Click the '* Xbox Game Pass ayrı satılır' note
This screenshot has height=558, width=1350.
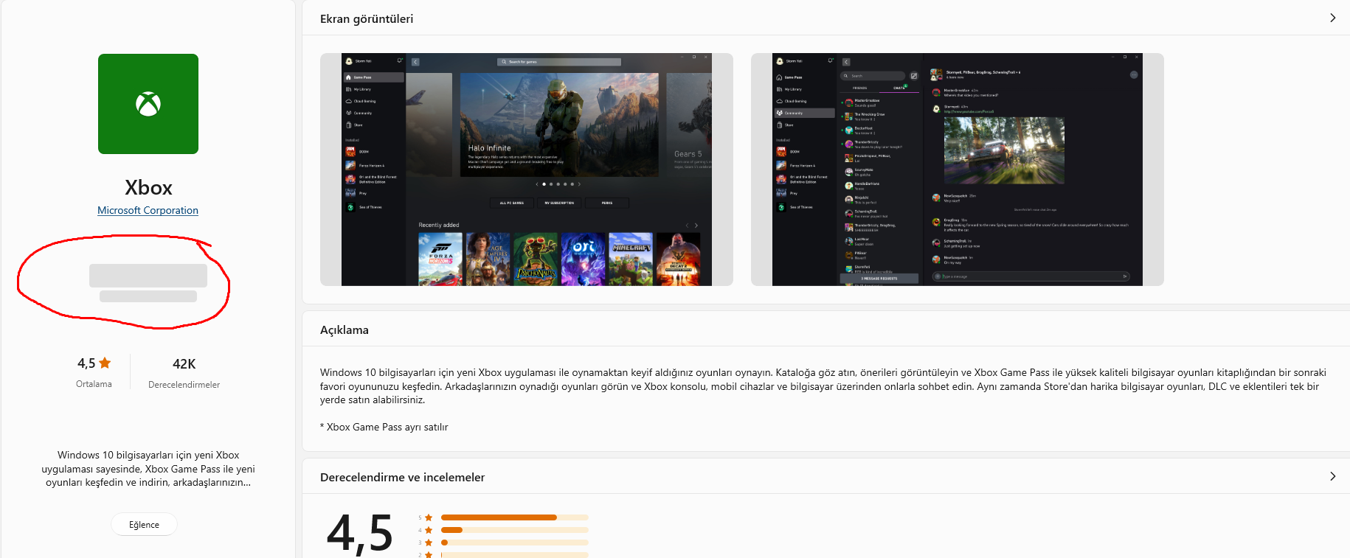pyautogui.click(x=384, y=427)
